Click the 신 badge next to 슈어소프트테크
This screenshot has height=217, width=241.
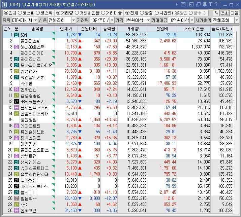pyautogui.click(x=17, y=168)
